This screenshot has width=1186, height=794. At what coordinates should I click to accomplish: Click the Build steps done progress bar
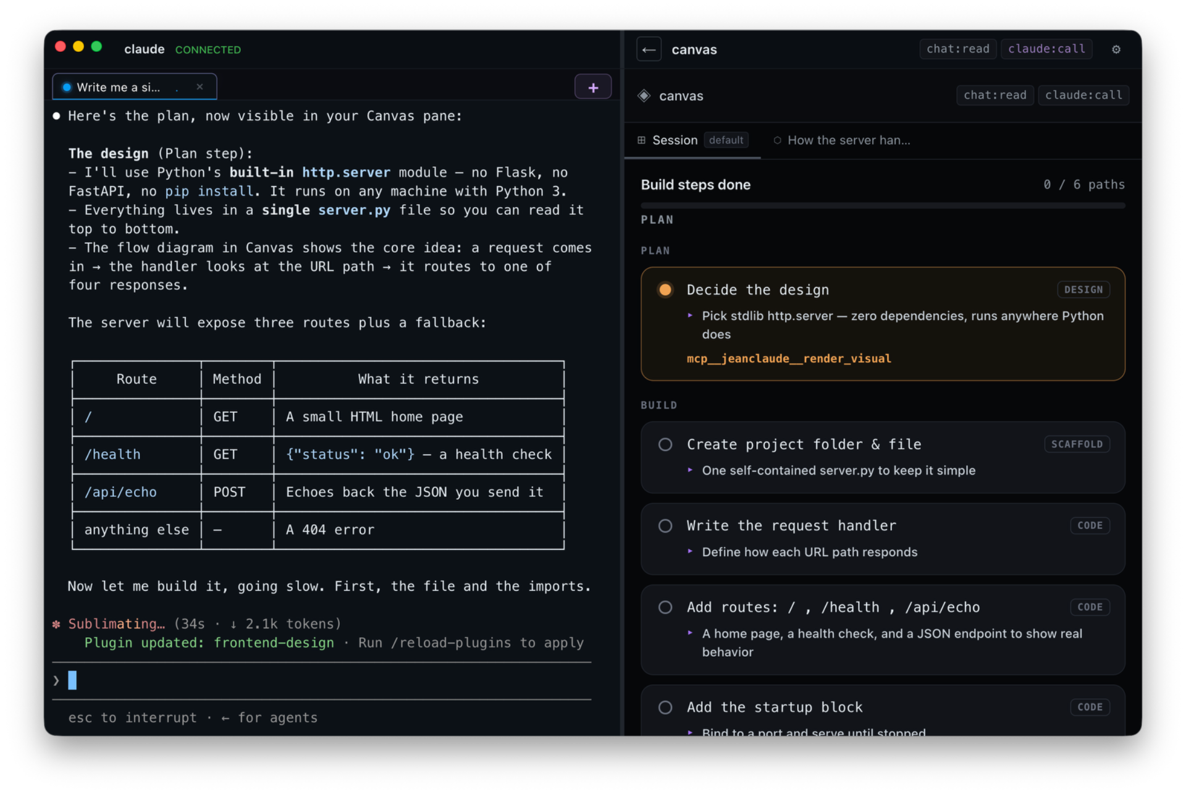[x=883, y=205]
